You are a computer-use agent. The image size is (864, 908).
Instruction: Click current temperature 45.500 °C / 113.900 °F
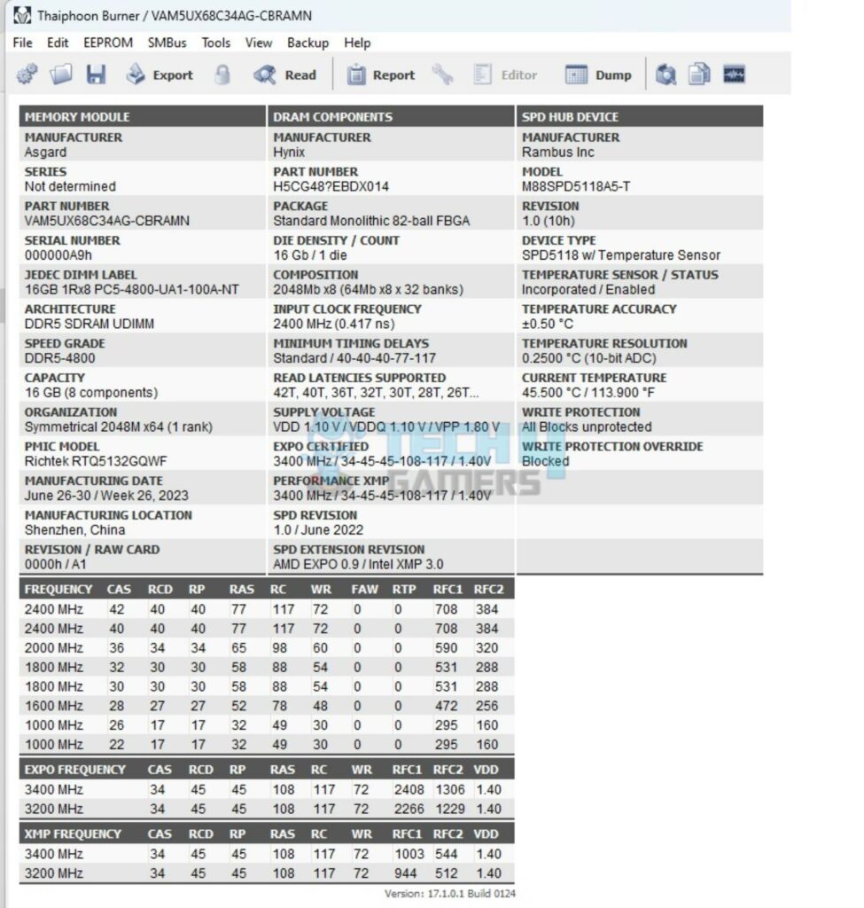pos(588,393)
